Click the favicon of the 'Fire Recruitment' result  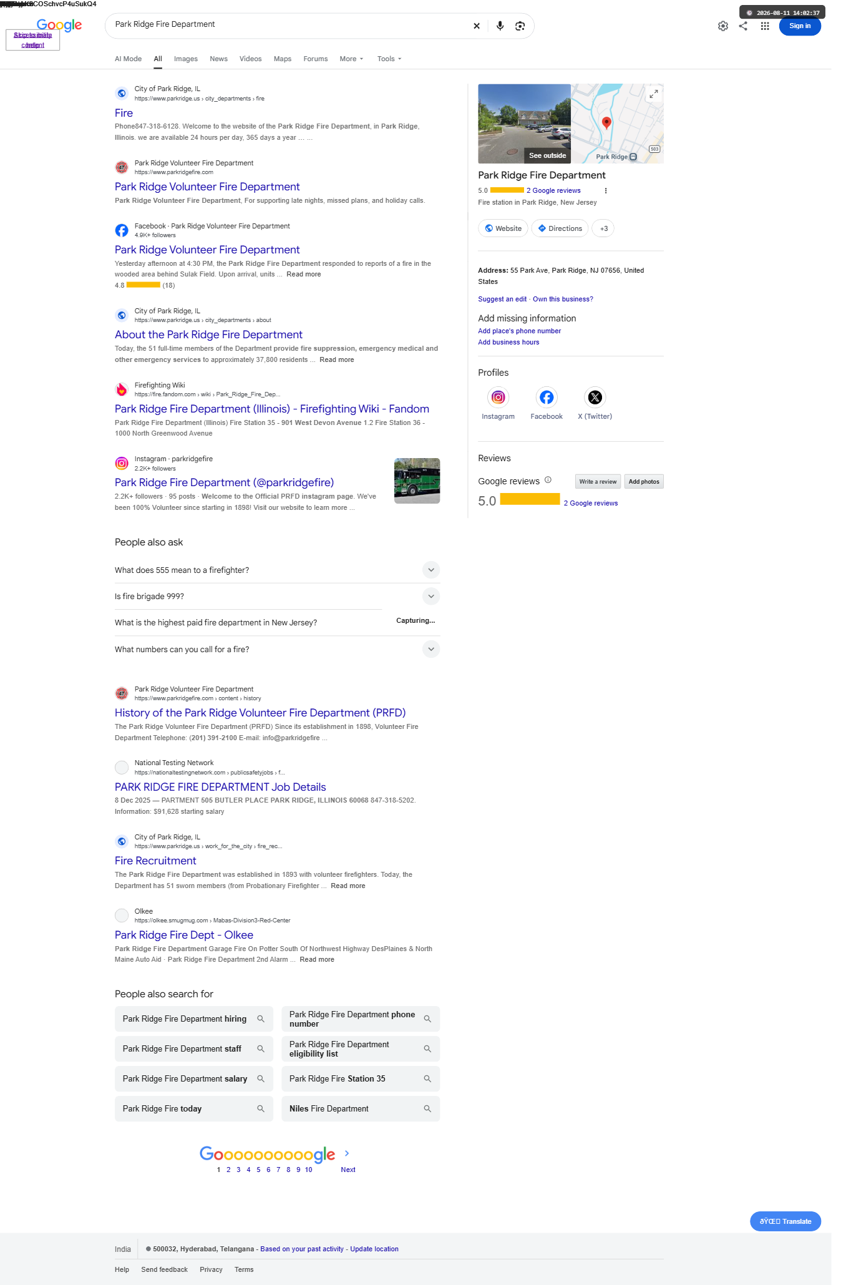[122, 841]
